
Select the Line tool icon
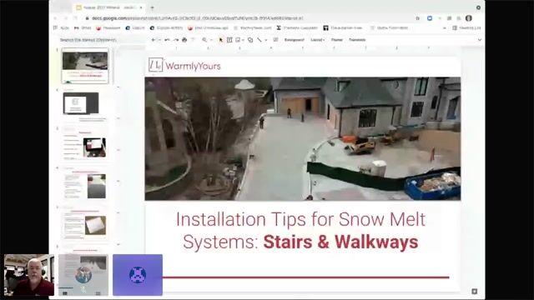259,40
